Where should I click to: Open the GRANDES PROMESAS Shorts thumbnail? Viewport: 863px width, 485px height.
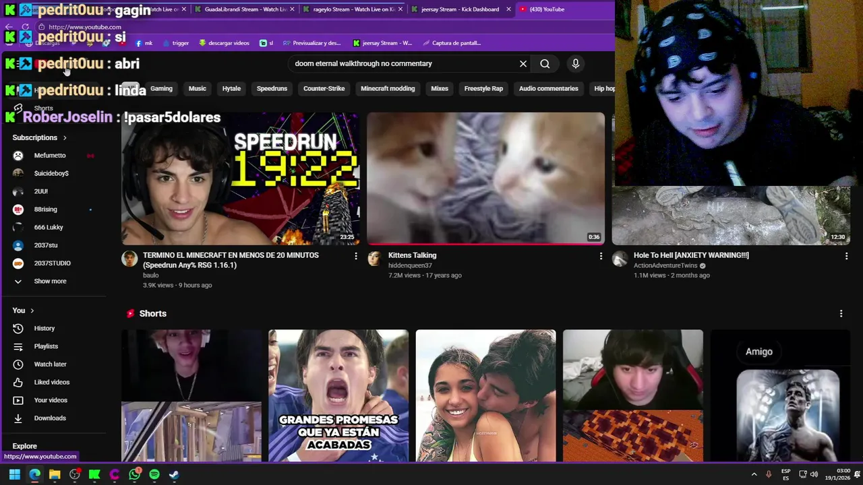(338, 396)
